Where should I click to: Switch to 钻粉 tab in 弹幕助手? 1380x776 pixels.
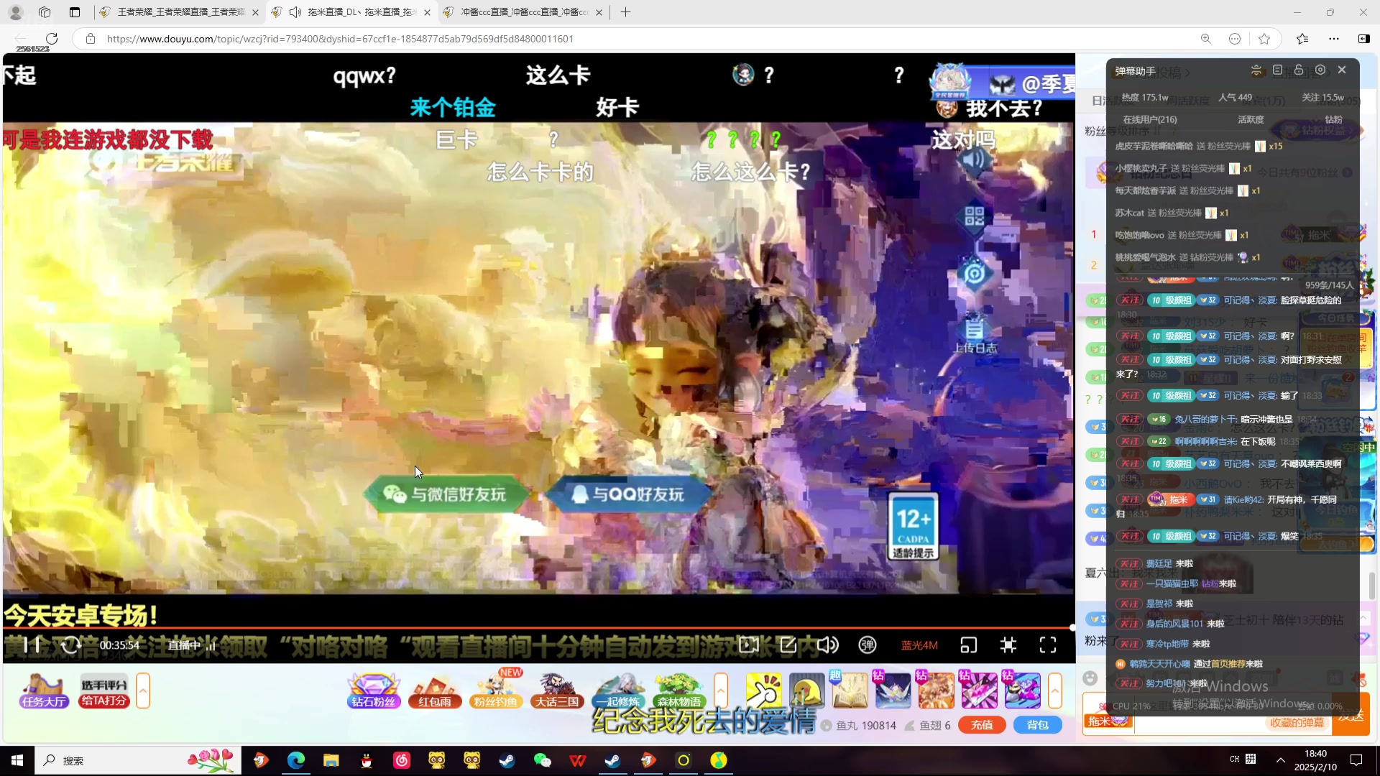pyautogui.click(x=1333, y=119)
